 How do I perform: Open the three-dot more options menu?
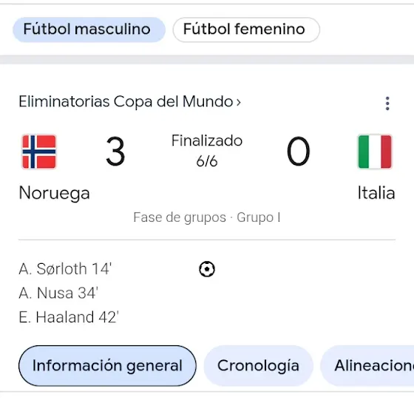pyautogui.click(x=387, y=103)
